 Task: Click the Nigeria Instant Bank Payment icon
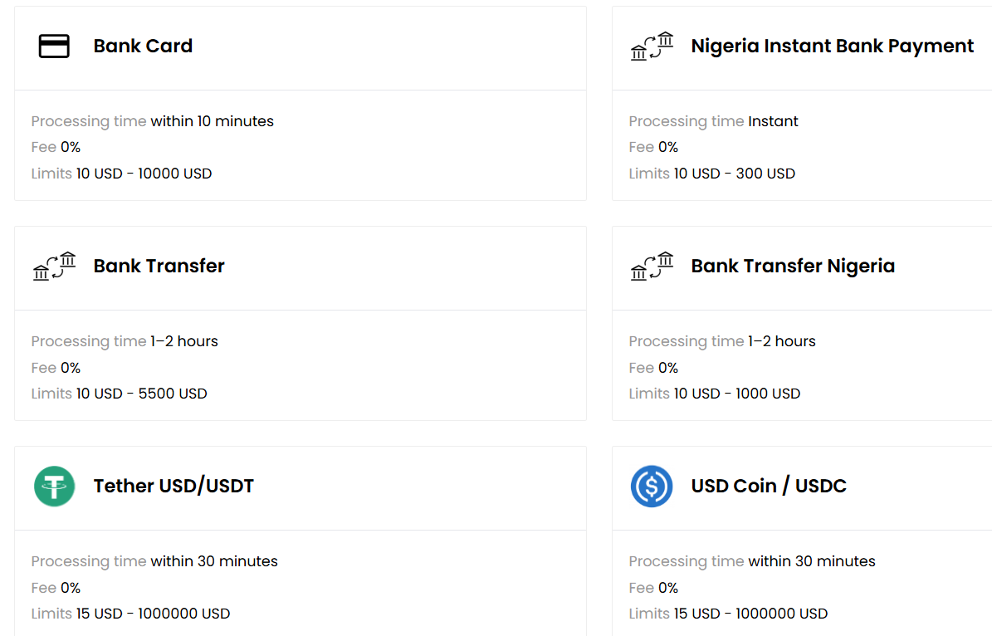[x=652, y=46]
